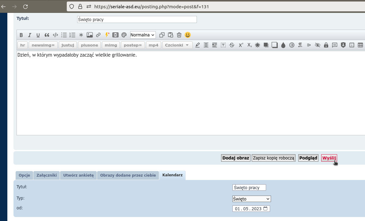The height and width of the screenshot is (221, 365).
Task: Click the post Tytuł field with Święto pracy
Action: 137,20
